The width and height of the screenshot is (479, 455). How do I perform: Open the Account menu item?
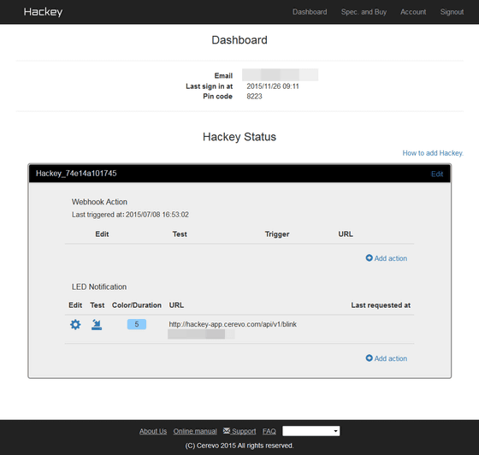(413, 12)
